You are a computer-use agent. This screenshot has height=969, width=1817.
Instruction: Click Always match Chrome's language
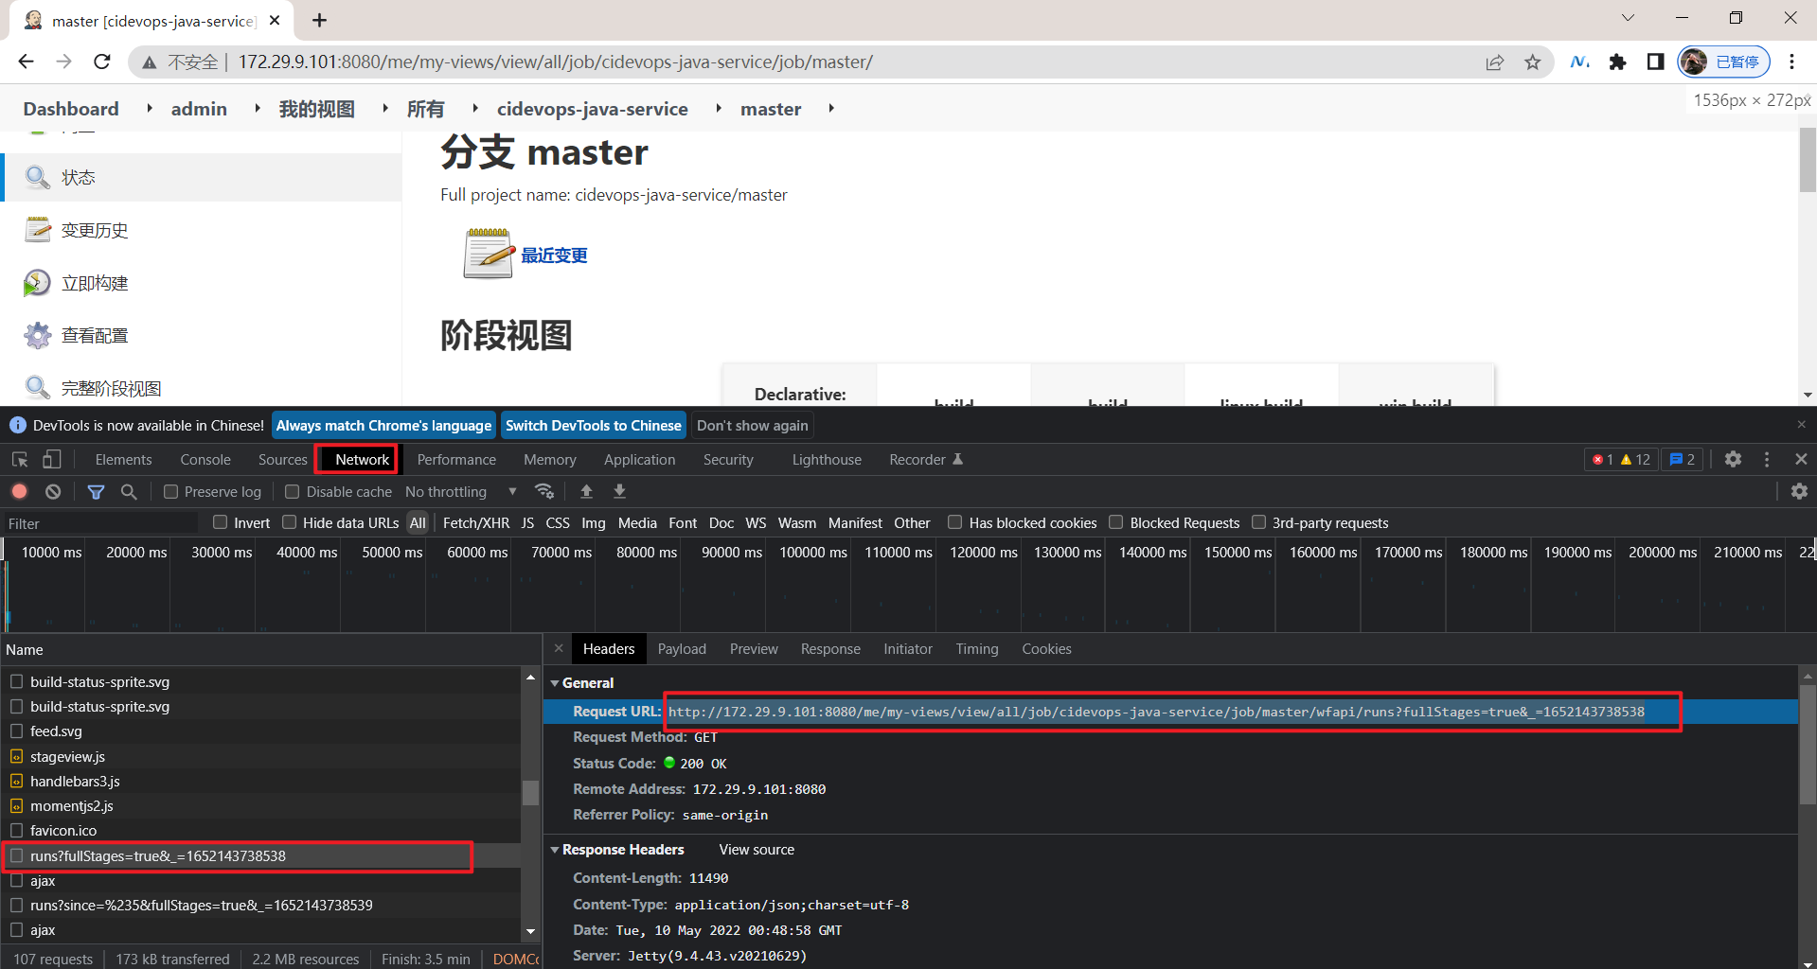click(x=383, y=426)
